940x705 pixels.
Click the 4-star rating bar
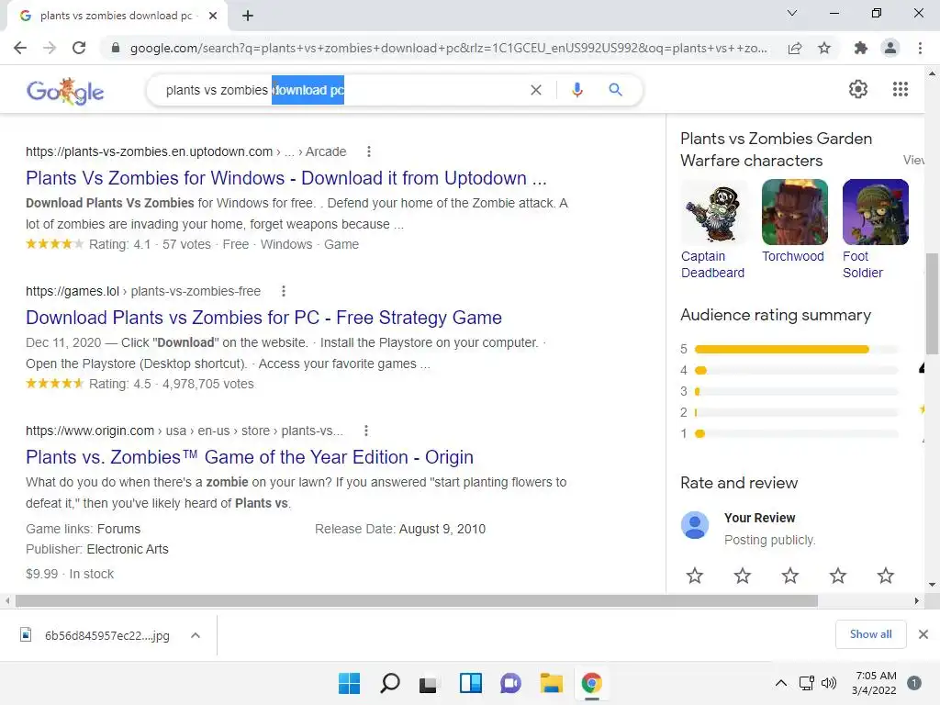(x=796, y=371)
